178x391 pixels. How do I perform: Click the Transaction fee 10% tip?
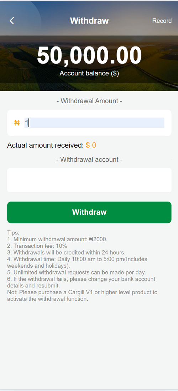37,246
